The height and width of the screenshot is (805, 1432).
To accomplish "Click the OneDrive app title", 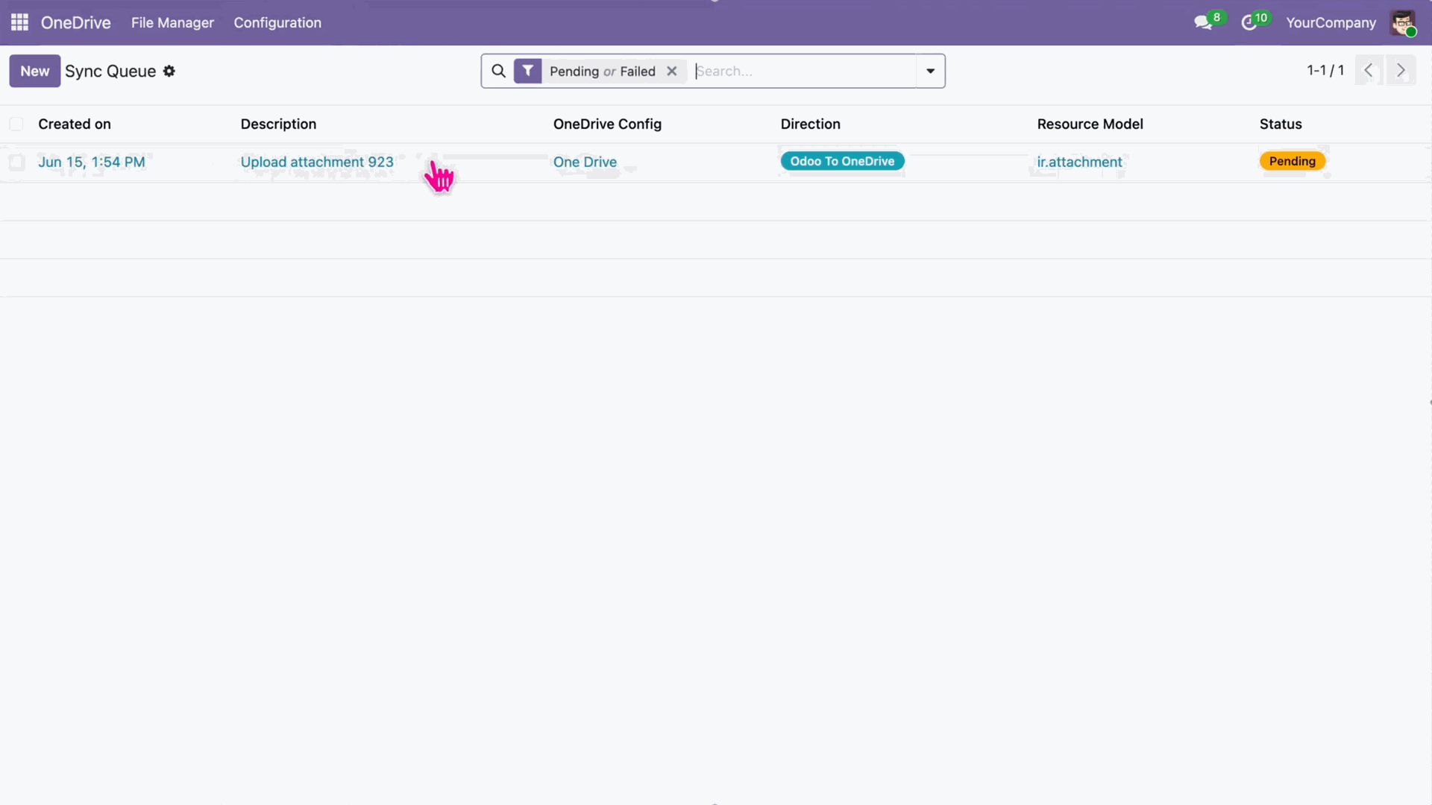I will point(76,22).
